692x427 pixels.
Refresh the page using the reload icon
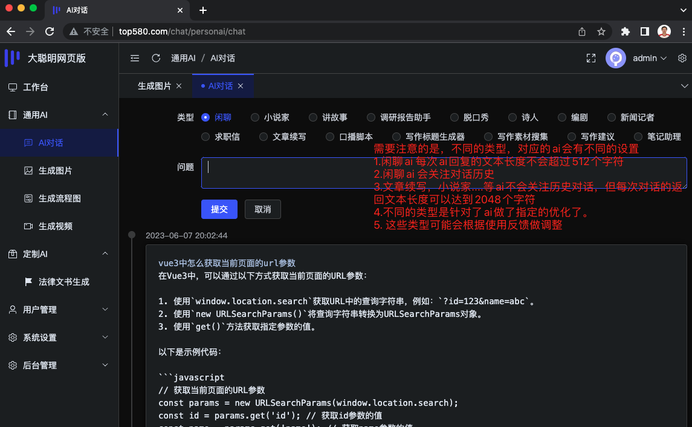(156, 58)
